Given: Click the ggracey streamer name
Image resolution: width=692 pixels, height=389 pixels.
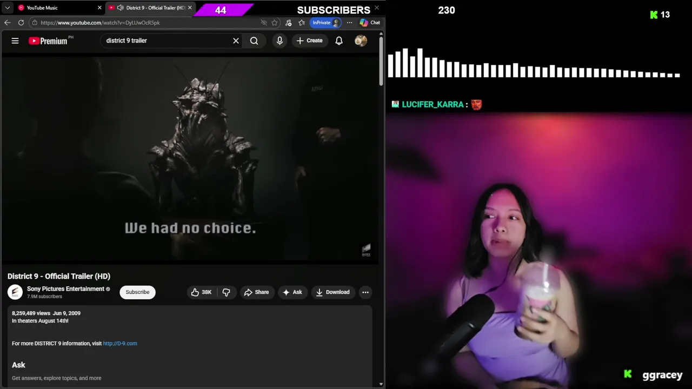Looking at the screenshot, I should tap(662, 375).
